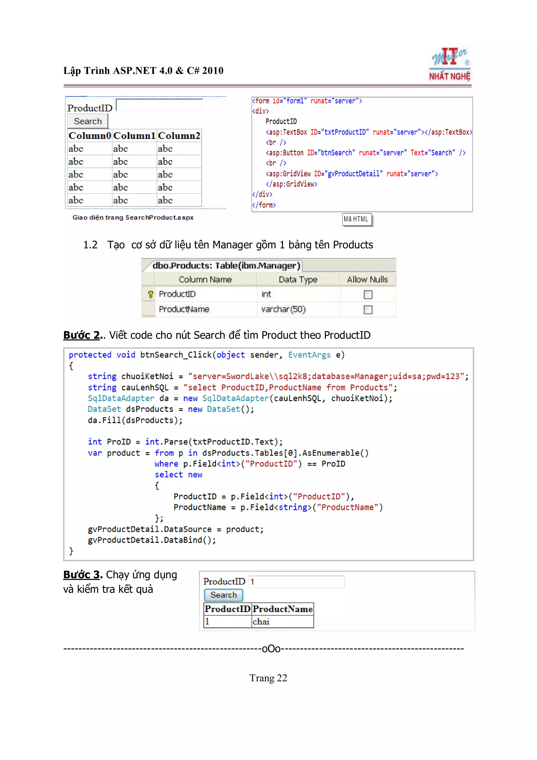Click the Mã HTML label box
The height and width of the screenshot is (760, 537).
(357, 219)
